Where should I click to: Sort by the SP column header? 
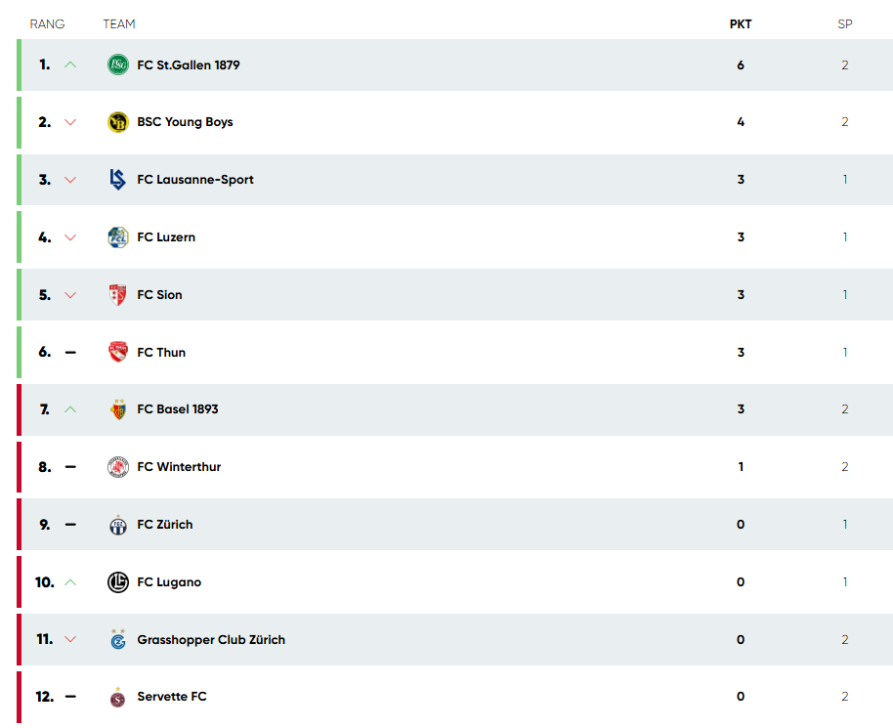[x=844, y=23]
